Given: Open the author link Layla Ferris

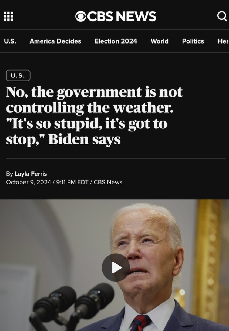Looking at the screenshot, I should click(31, 174).
